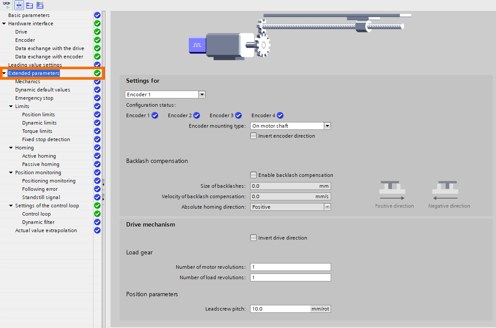The height and width of the screenshot is (328, 496).
Task: Check Invert drive direction
Action: (253, 237)
